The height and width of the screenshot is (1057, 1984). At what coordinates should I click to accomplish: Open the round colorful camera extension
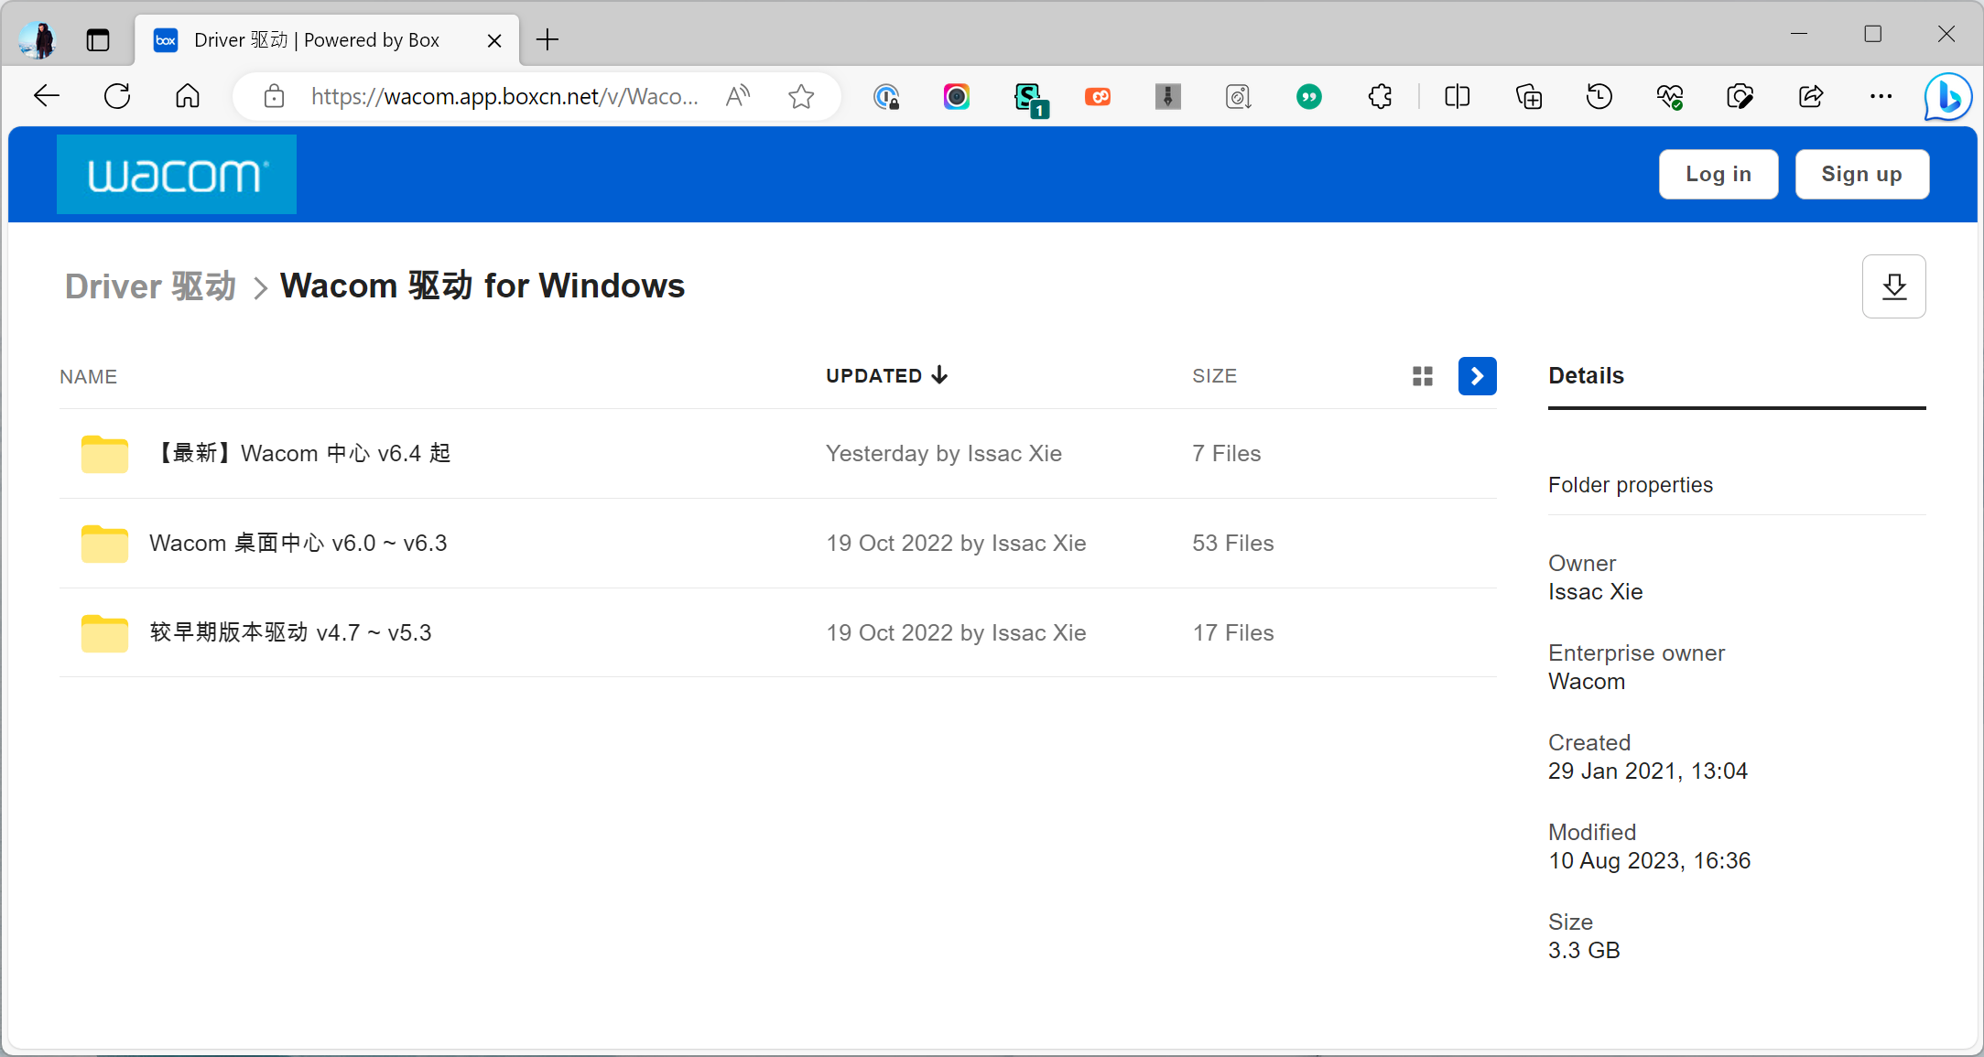click(x=957, y=96)
